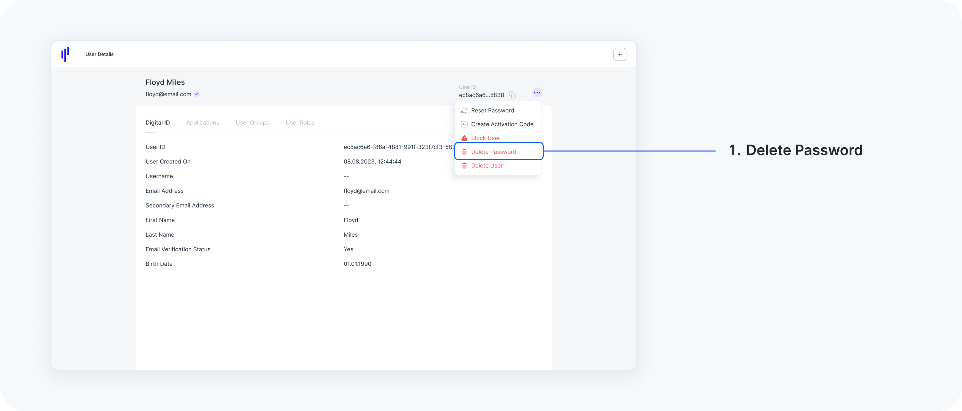Switch to the Applications tab

[x=202, y=123]
